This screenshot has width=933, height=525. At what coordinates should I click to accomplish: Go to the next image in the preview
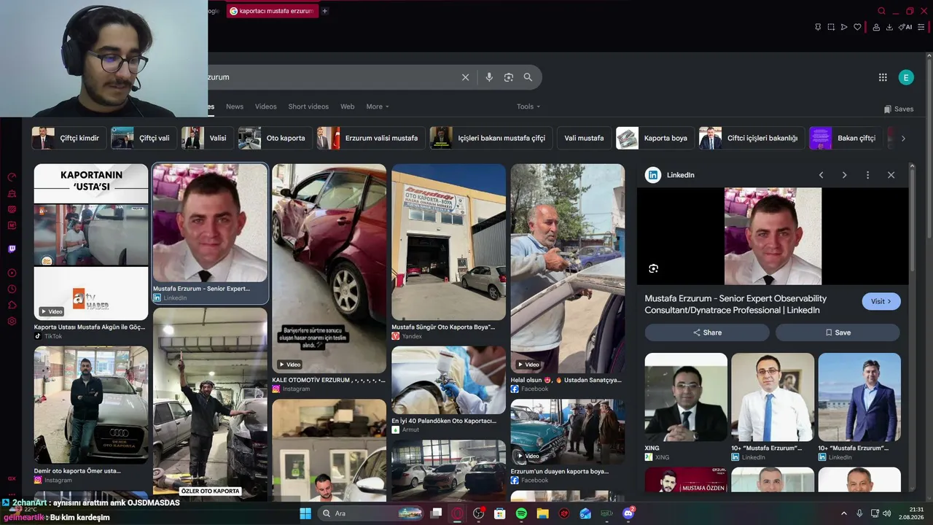[844, 175]
